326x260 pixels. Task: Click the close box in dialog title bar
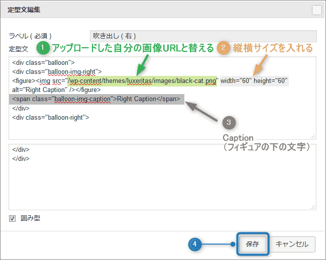click(x=316, y=10)
